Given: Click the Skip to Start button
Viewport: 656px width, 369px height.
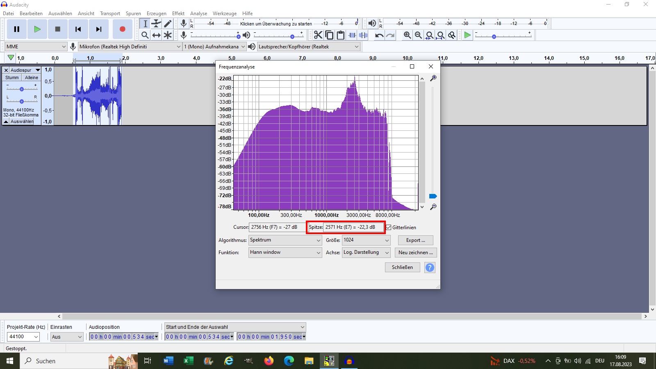Looking at the screenshot, I should pos(78,29).
